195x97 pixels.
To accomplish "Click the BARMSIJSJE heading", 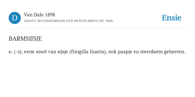I will coord(25,39).
